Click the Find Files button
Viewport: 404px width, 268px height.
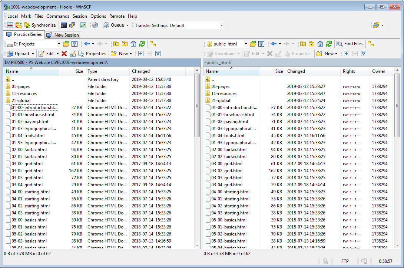(x=350, y=44)
